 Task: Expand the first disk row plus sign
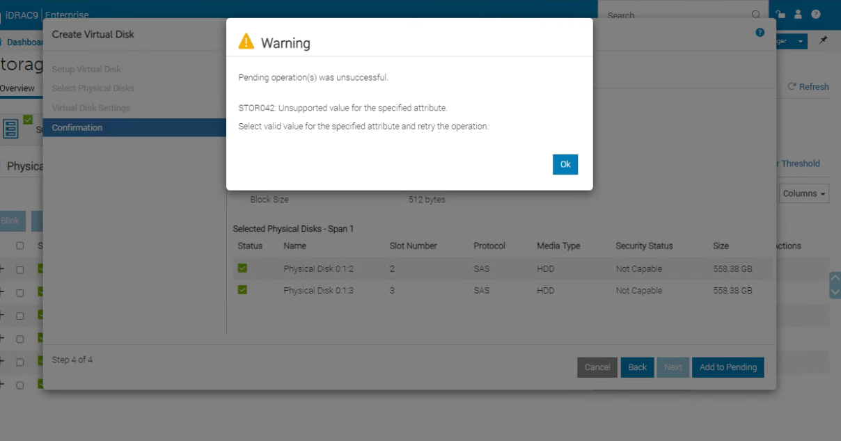[2, 270]
